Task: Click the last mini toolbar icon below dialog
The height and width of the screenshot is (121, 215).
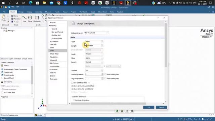Action: (132, 111)
